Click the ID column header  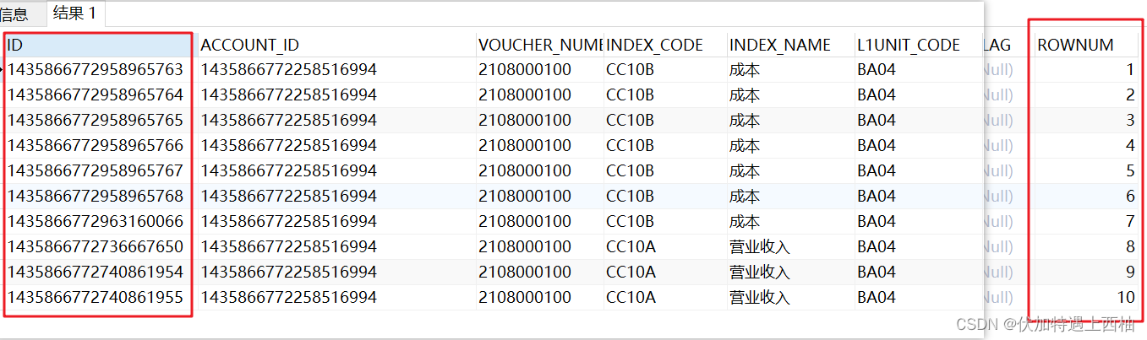pyautogui.click(x=100, y=45)
